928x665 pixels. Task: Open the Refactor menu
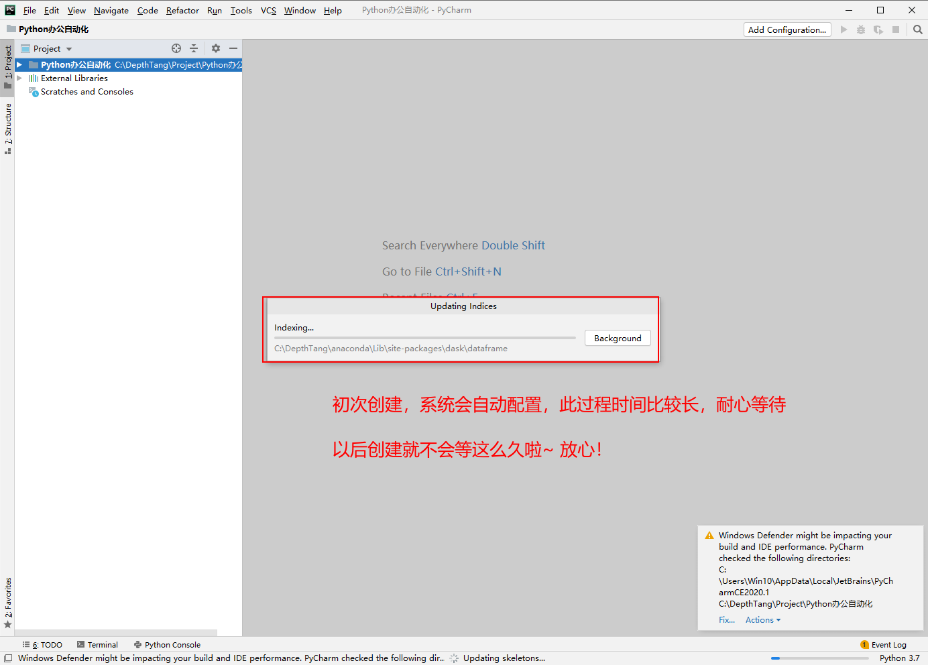pos(182,10)
